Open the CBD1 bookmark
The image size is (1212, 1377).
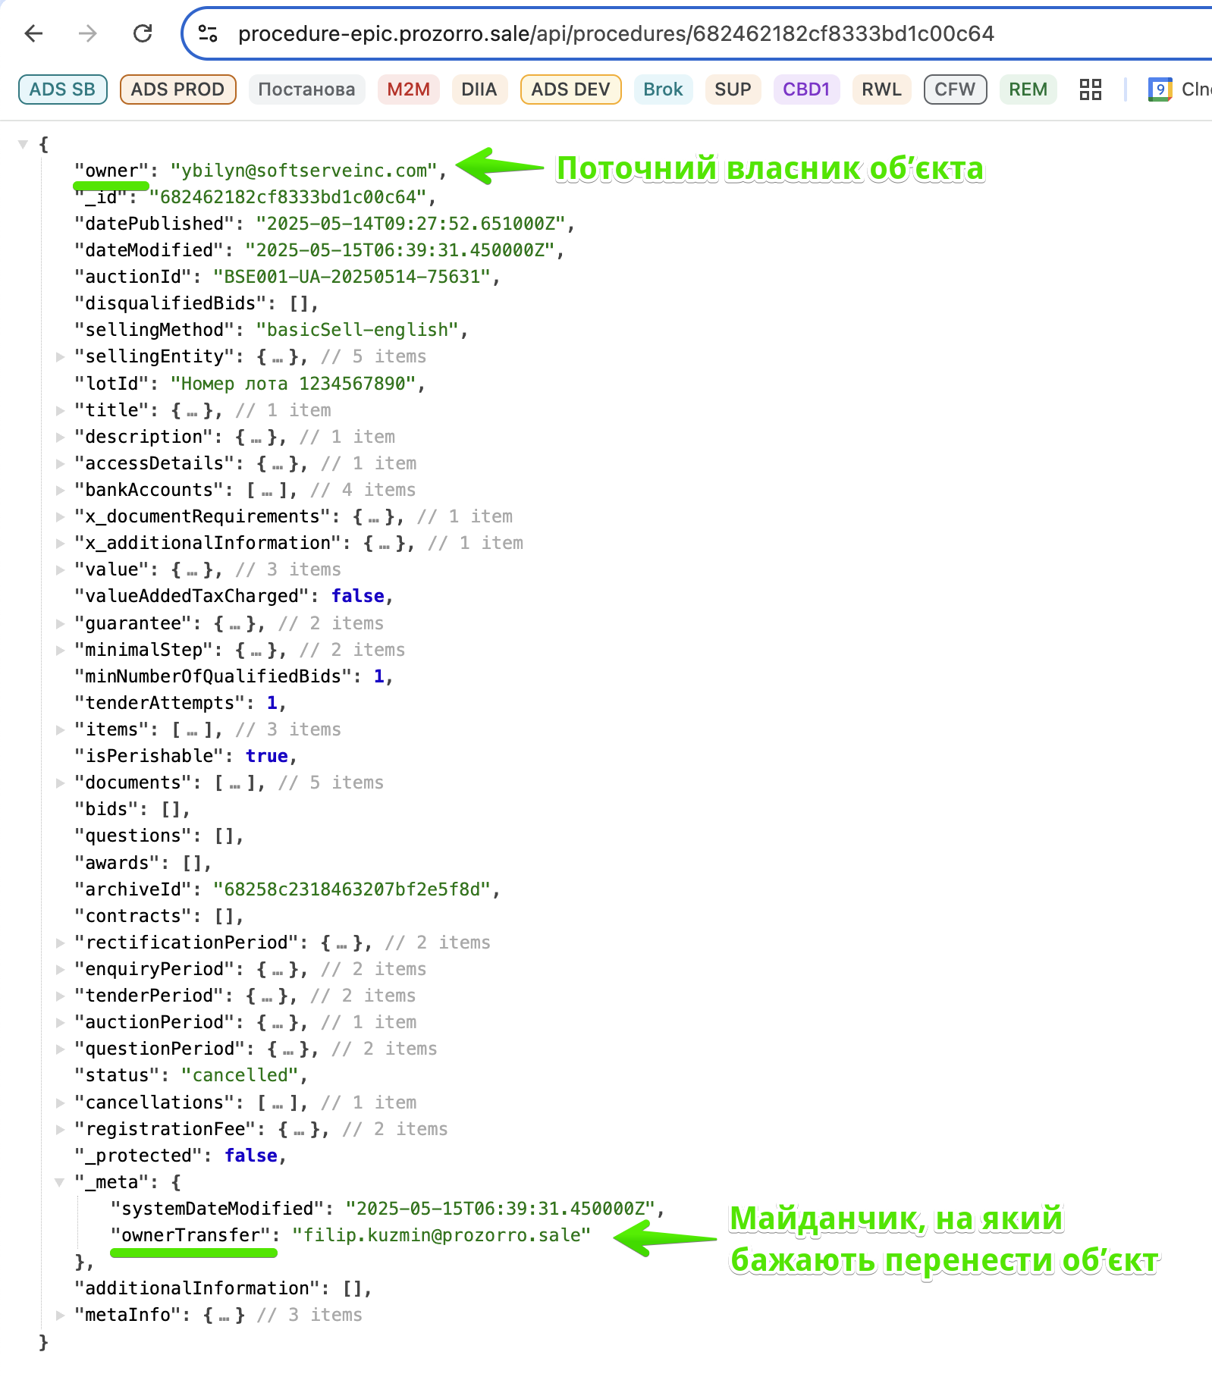pyautogui.click(x=806, y=89)
